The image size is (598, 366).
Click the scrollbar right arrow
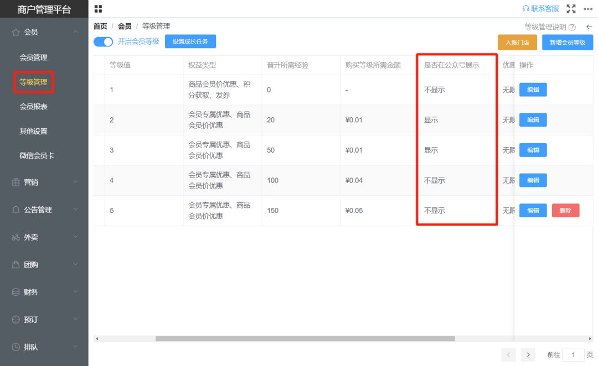click(590, 338)
